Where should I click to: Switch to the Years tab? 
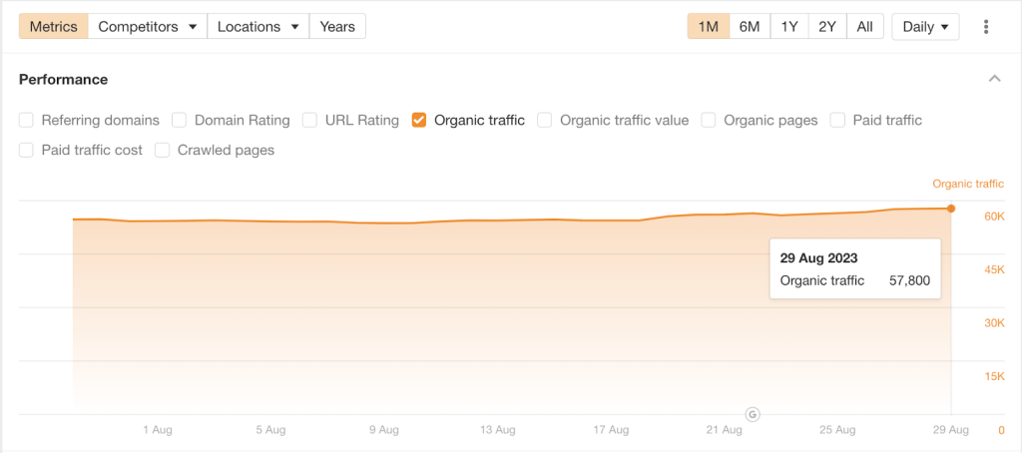tap(337, 27)
